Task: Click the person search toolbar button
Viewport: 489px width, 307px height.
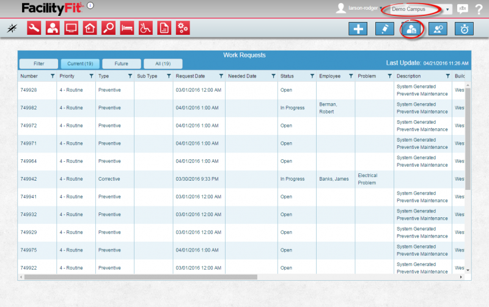Action: point(438,29)
